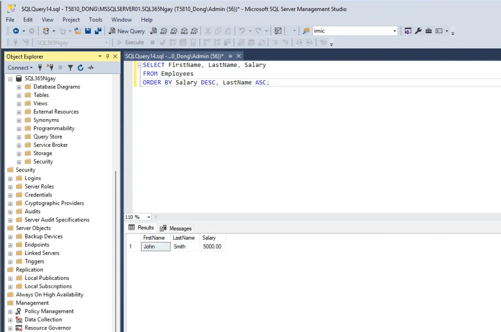This screenshot has height=332, width=501.
Task: Click the Save All icon
Action: coord(98,31)
